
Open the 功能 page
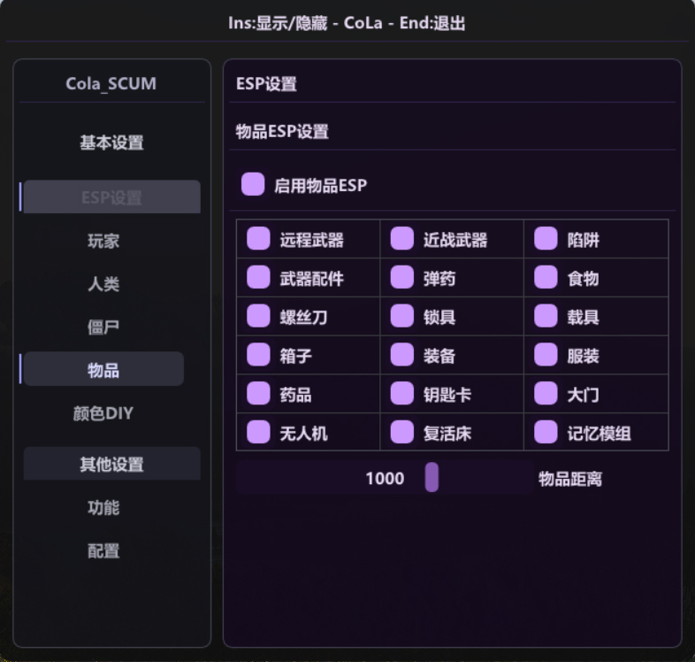[x=103, y=508]
